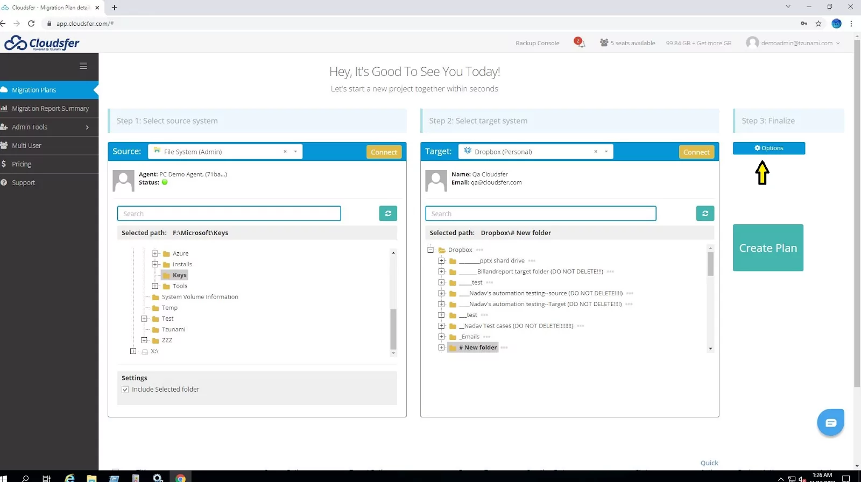Click the source agent avatar
Screen dimensions: 861x482
(x=123, y=181)
